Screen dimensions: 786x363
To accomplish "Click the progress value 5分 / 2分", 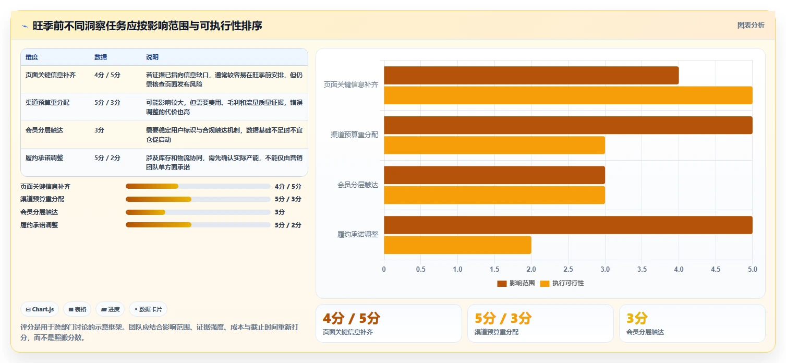I will pos(288,225).
